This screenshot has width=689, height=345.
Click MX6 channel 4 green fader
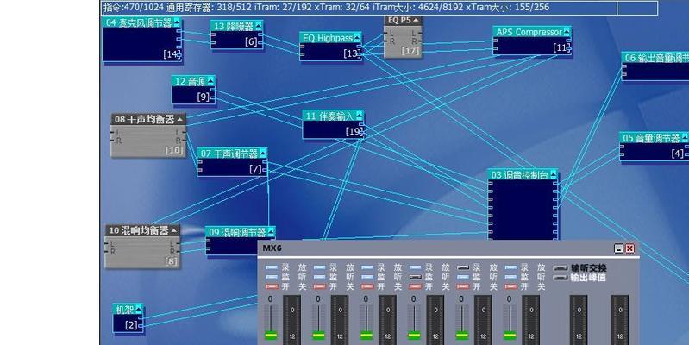click(x=415, y=336)
